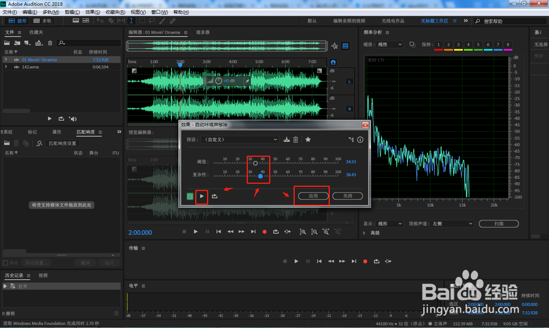Viewport: 549px width, 328px height.
Task: Switch to the 视频 tab
Action: [43, 275]
